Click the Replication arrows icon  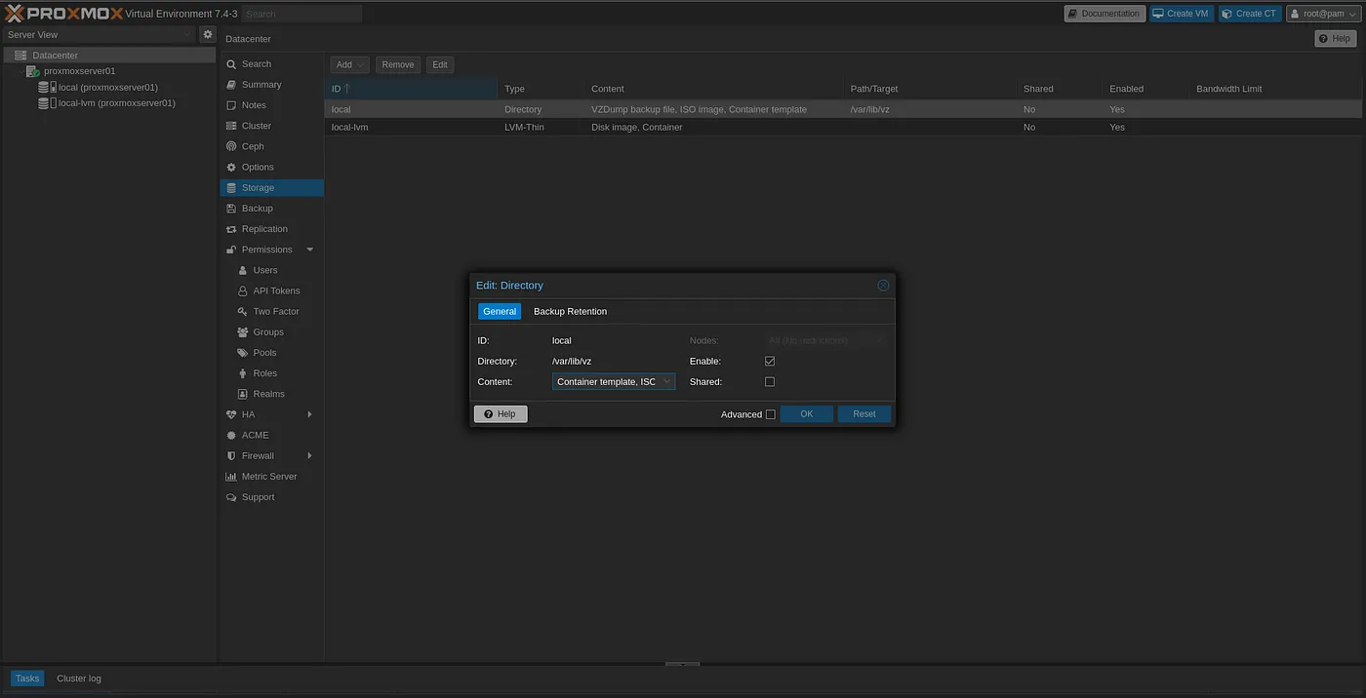[x=231, y=229]
